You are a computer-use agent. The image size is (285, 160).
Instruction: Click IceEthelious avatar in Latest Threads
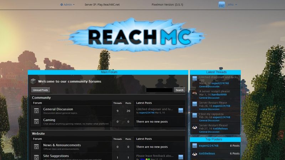pos(195,127)
